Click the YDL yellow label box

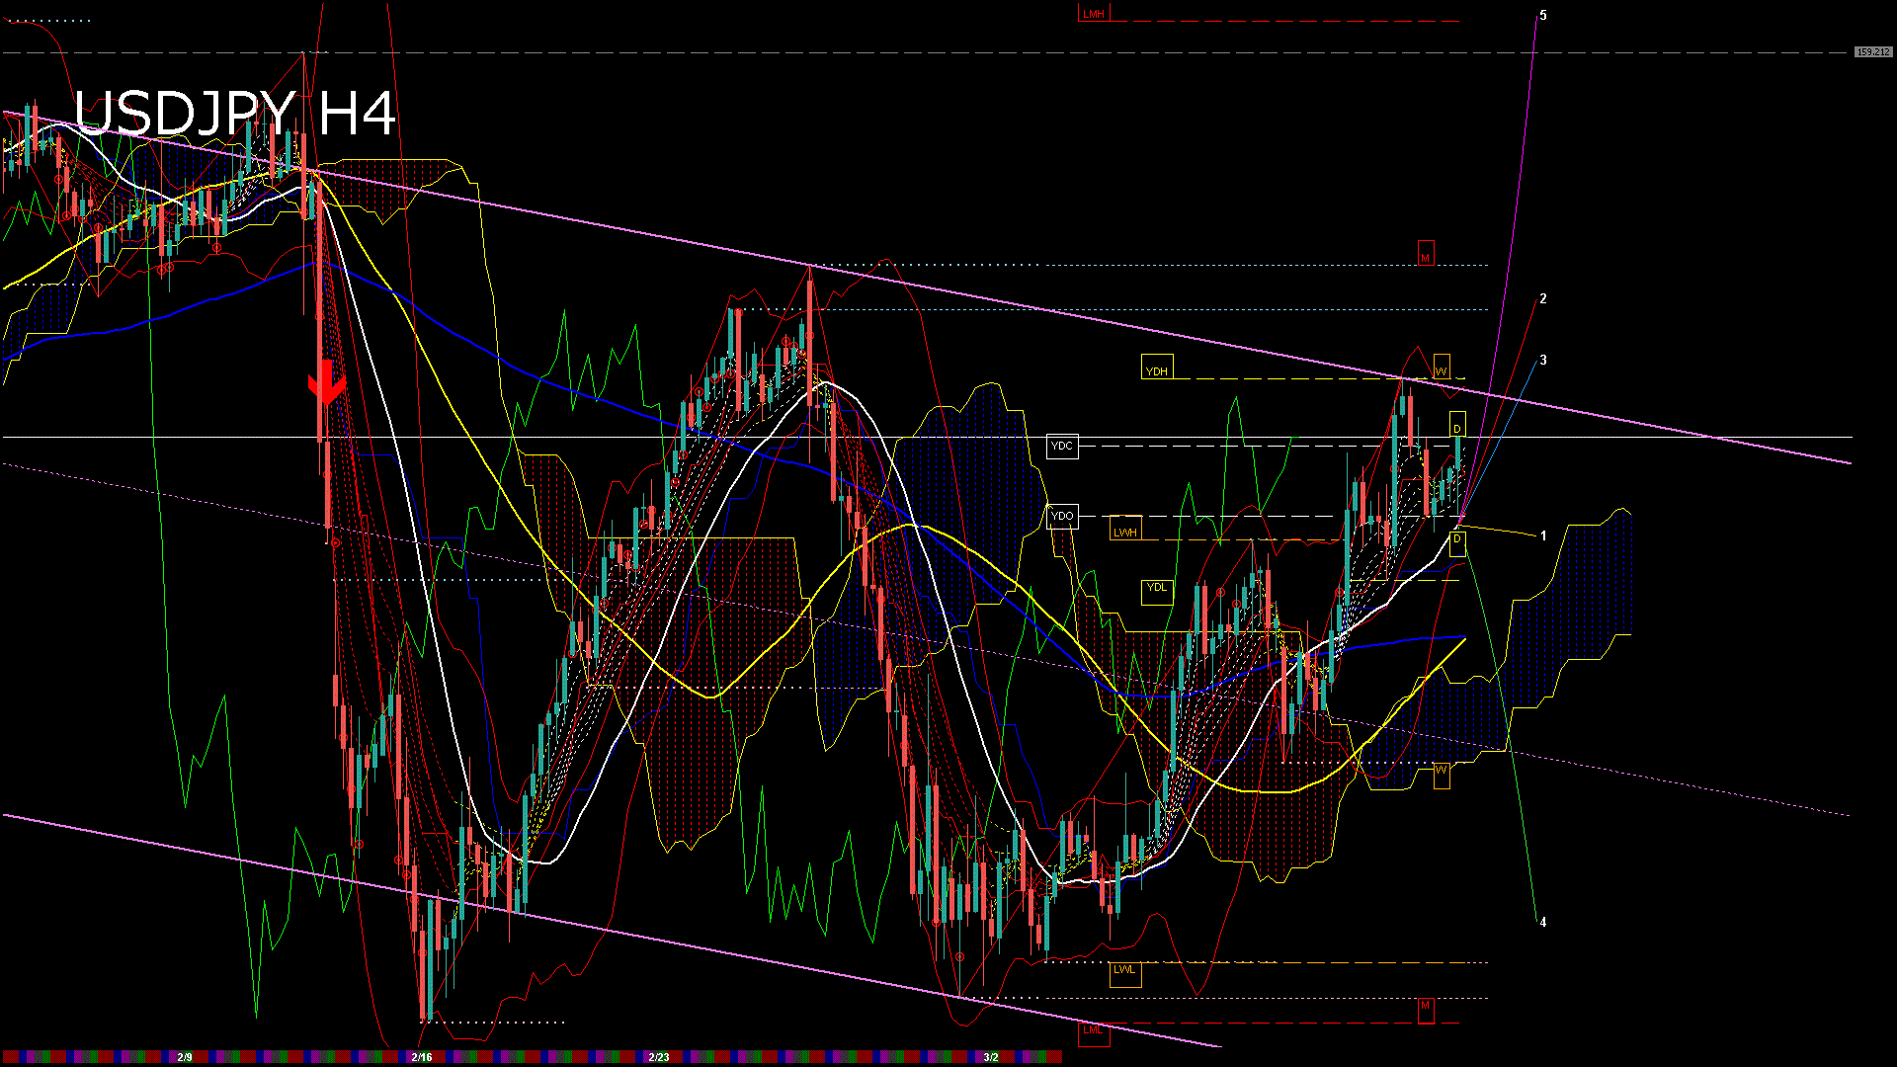1156,588
